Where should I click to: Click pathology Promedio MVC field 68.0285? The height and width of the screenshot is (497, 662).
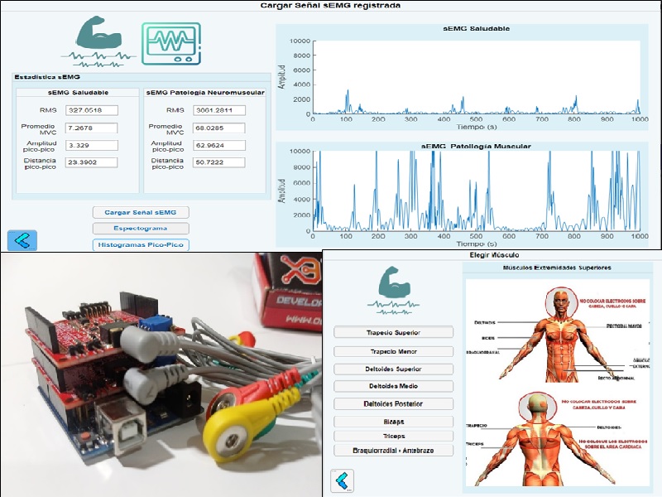tap(219, 128)
